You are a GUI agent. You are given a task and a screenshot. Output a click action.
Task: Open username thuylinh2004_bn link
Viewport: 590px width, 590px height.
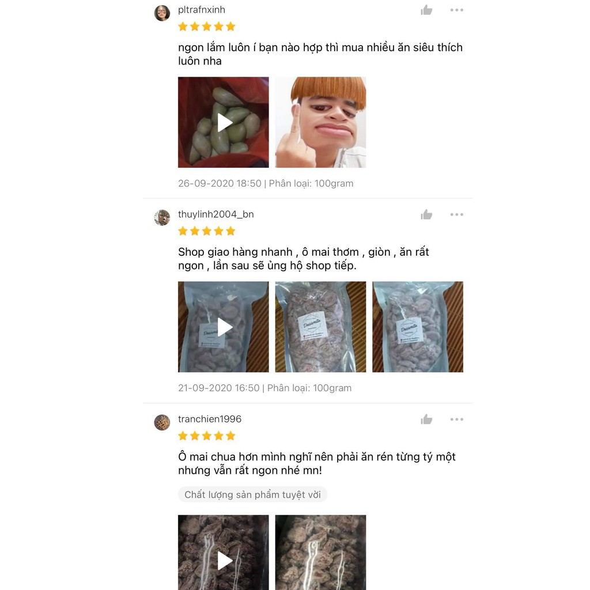(216, 214)
